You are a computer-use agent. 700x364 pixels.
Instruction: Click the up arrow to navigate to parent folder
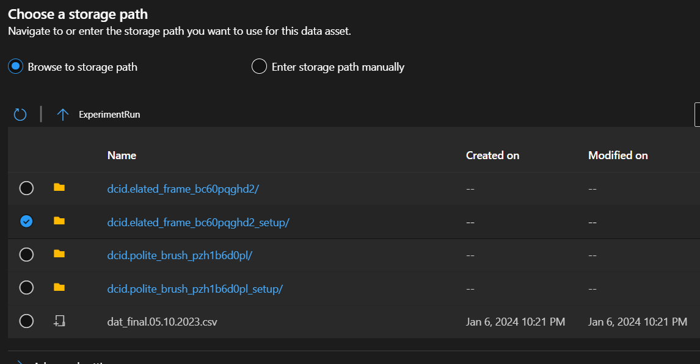point(62,114)
